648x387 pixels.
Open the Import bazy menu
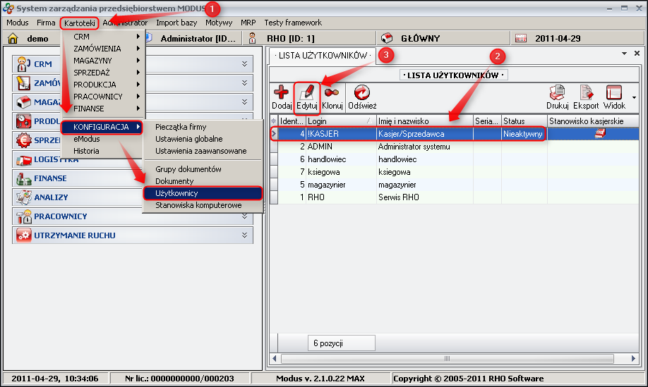click(176, 23)
